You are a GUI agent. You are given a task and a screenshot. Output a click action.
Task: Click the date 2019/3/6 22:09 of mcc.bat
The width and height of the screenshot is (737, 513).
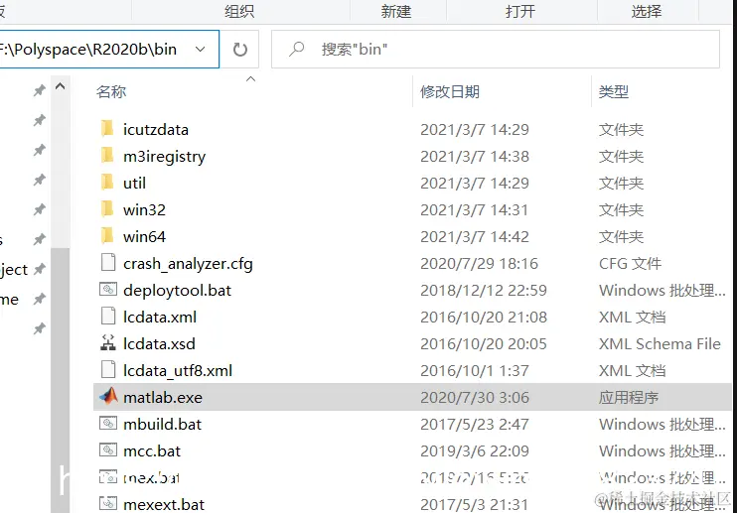(x=474, y=450)
